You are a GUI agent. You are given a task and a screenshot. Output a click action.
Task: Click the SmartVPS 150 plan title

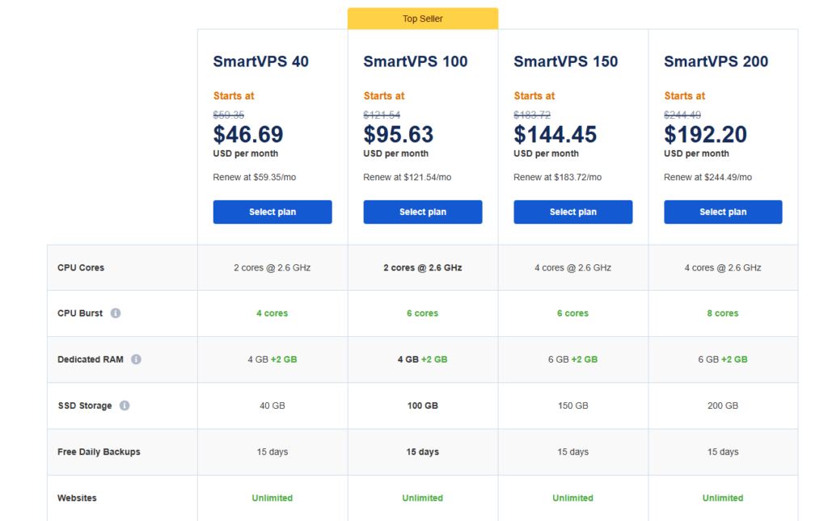pos(565,61)
